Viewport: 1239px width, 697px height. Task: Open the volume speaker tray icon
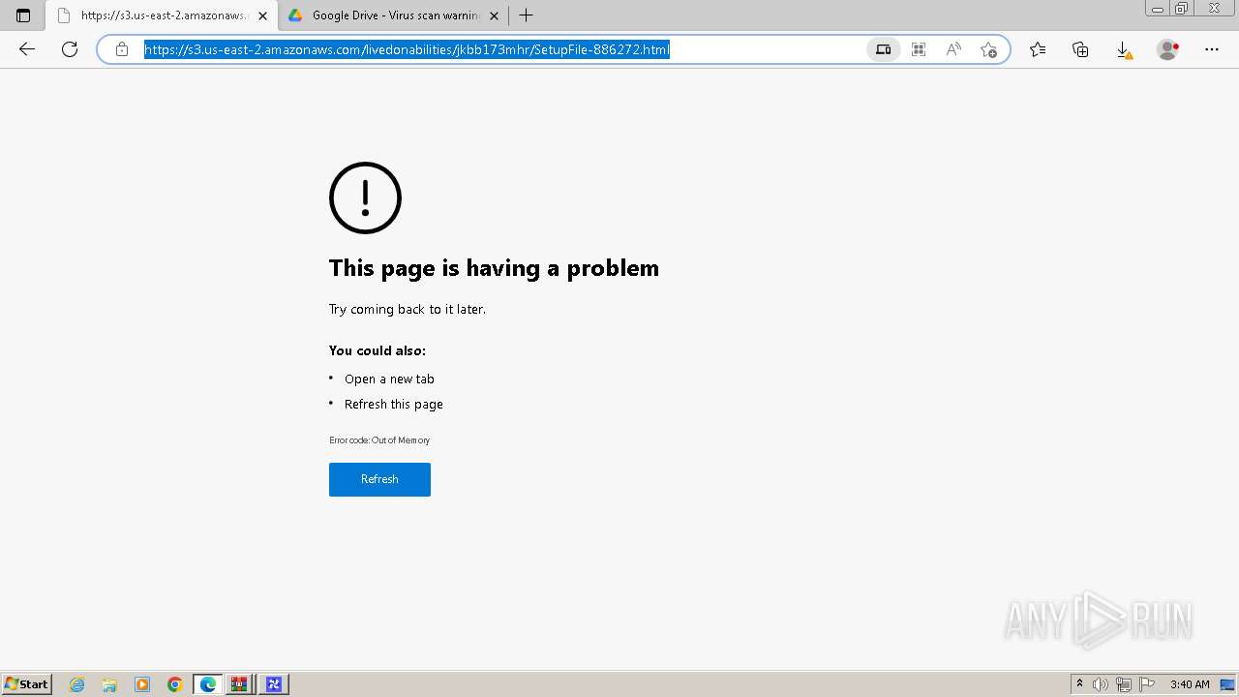click(1101, 684)
